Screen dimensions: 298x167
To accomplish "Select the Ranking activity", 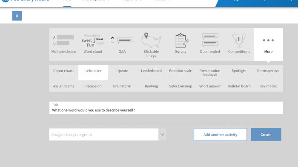I will [x=151, y=86].
